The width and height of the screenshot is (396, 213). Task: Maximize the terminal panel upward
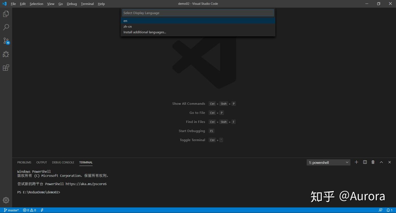381,162
